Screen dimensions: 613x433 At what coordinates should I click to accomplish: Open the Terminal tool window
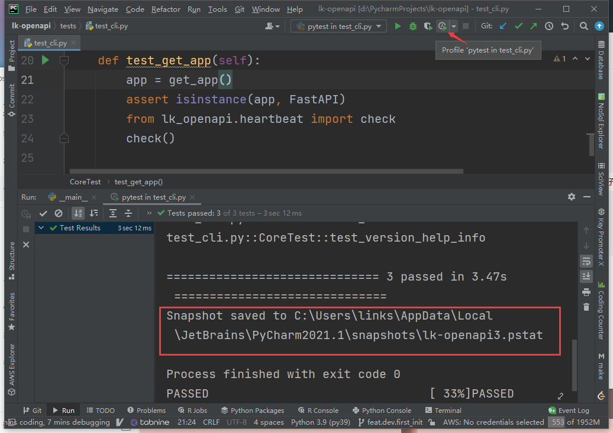click(x=443, y=411)
